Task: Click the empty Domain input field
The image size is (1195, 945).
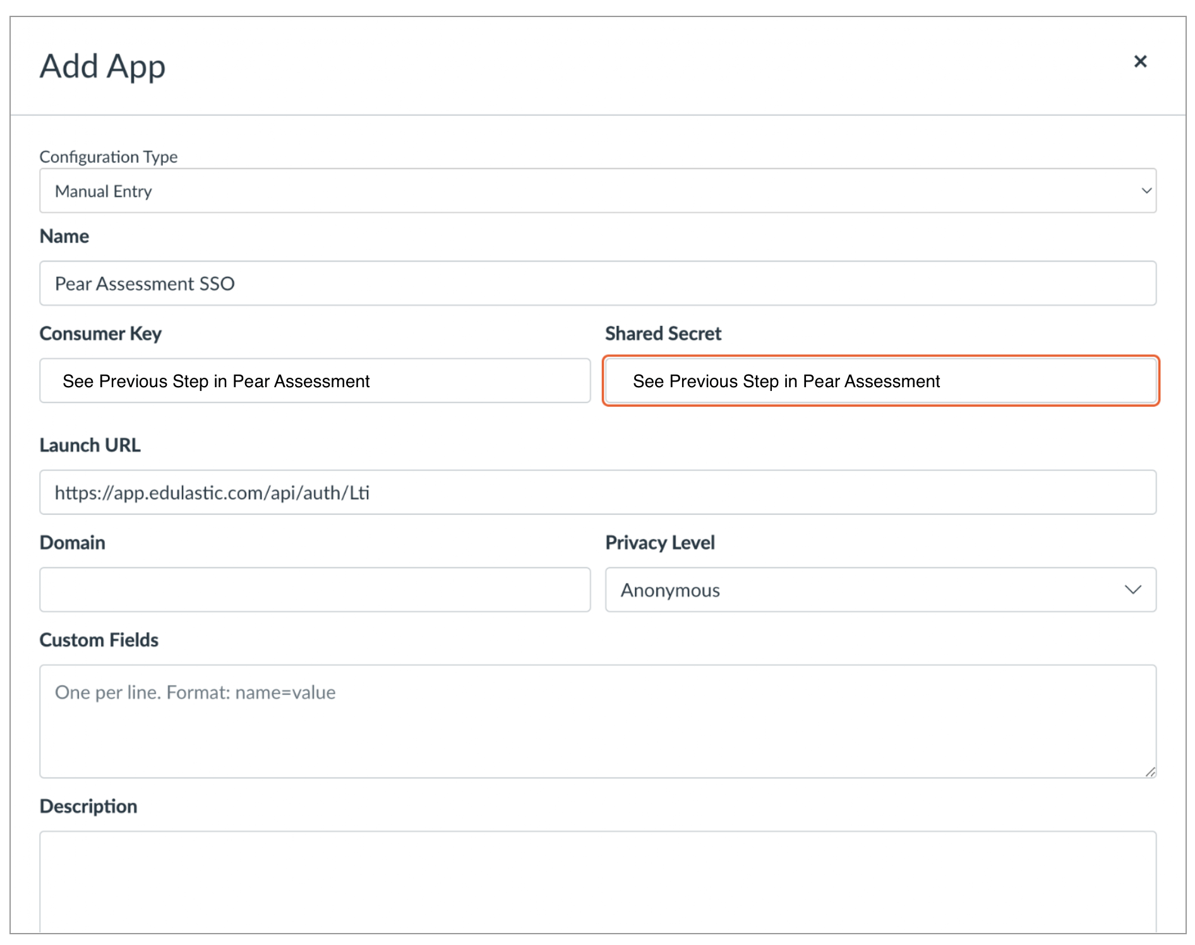Action: pos(315,589)
